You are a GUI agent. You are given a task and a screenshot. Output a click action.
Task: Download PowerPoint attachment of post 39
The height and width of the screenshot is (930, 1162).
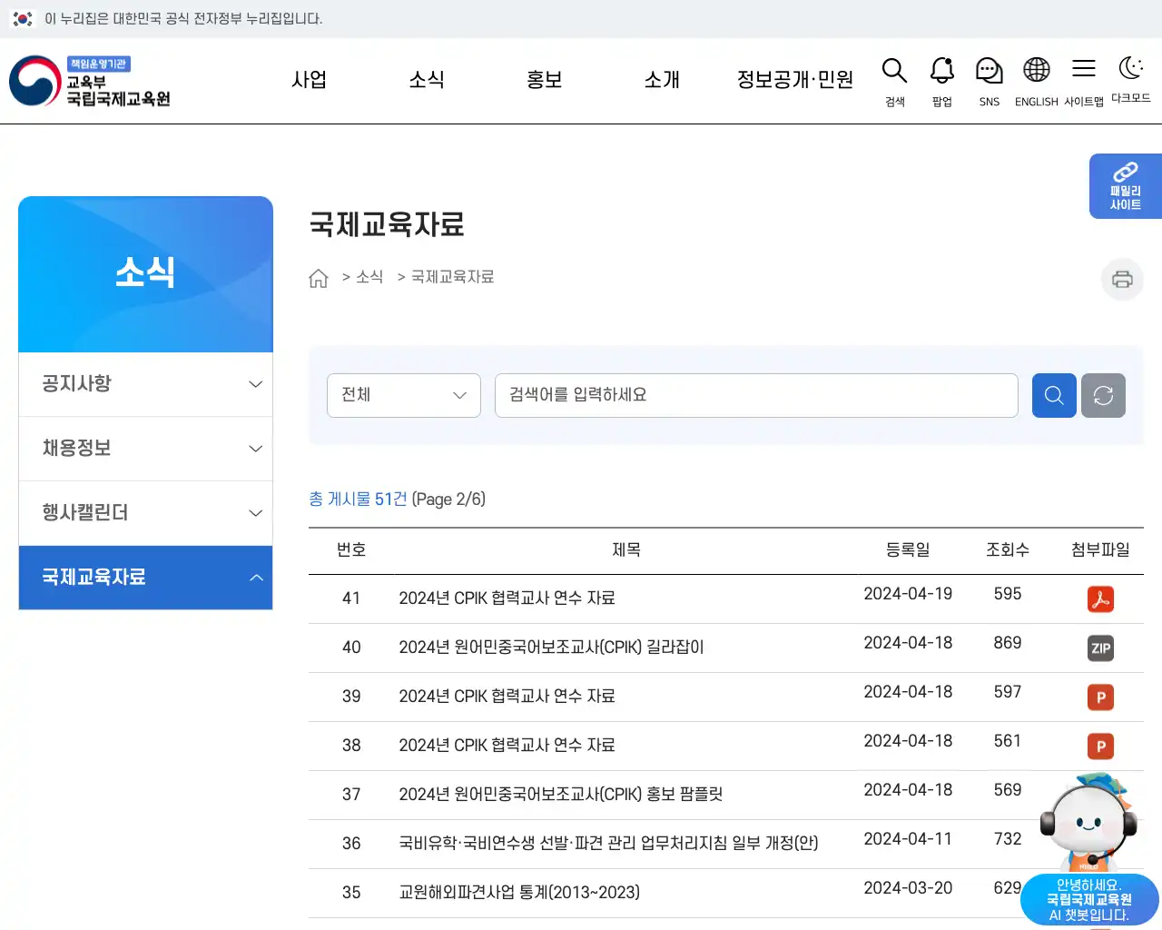pos(1100,697)
